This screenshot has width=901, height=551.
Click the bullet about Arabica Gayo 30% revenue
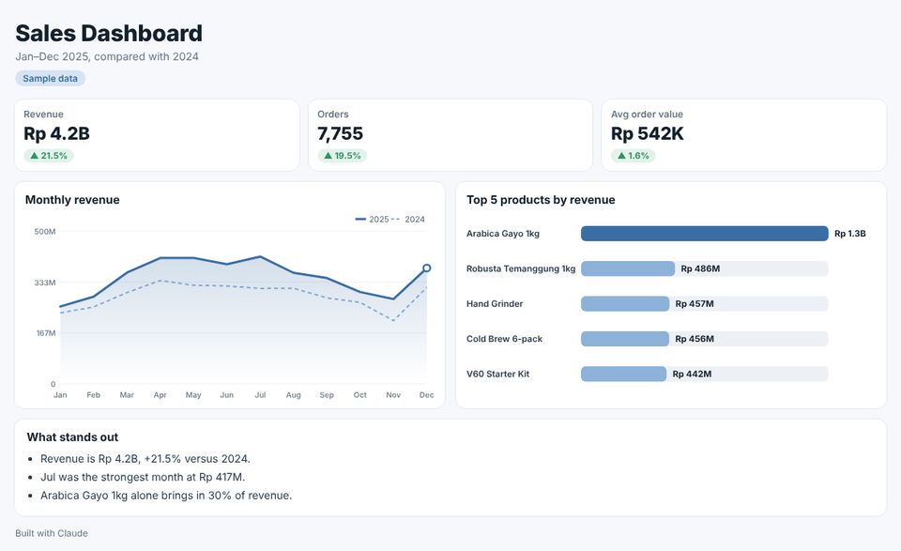[166, 496]
